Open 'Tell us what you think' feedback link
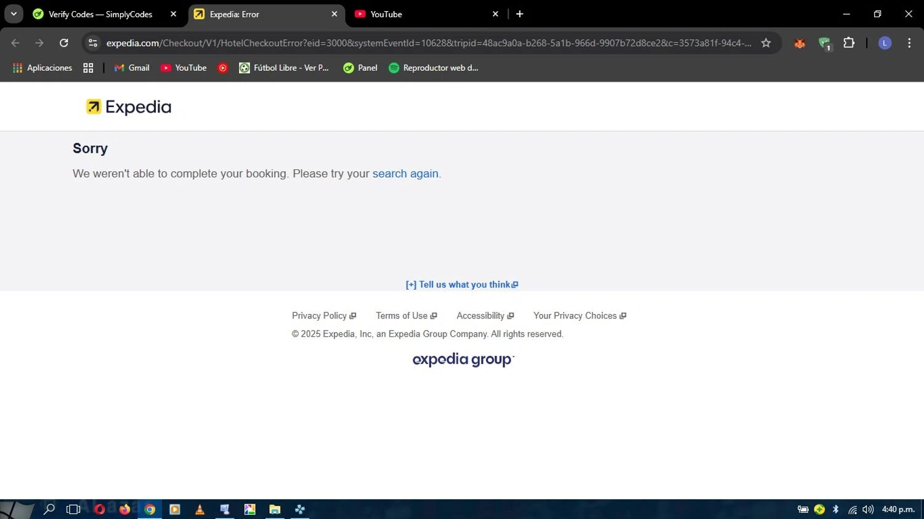Image resolution: width=924 pixels, height=519 pixels. pyautogui.click(x=461, y=284)
